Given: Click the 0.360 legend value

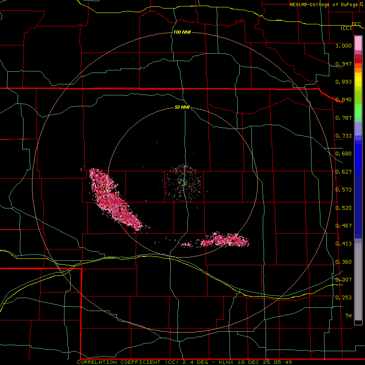Looking at the screenshot, I should click(344, 262).
